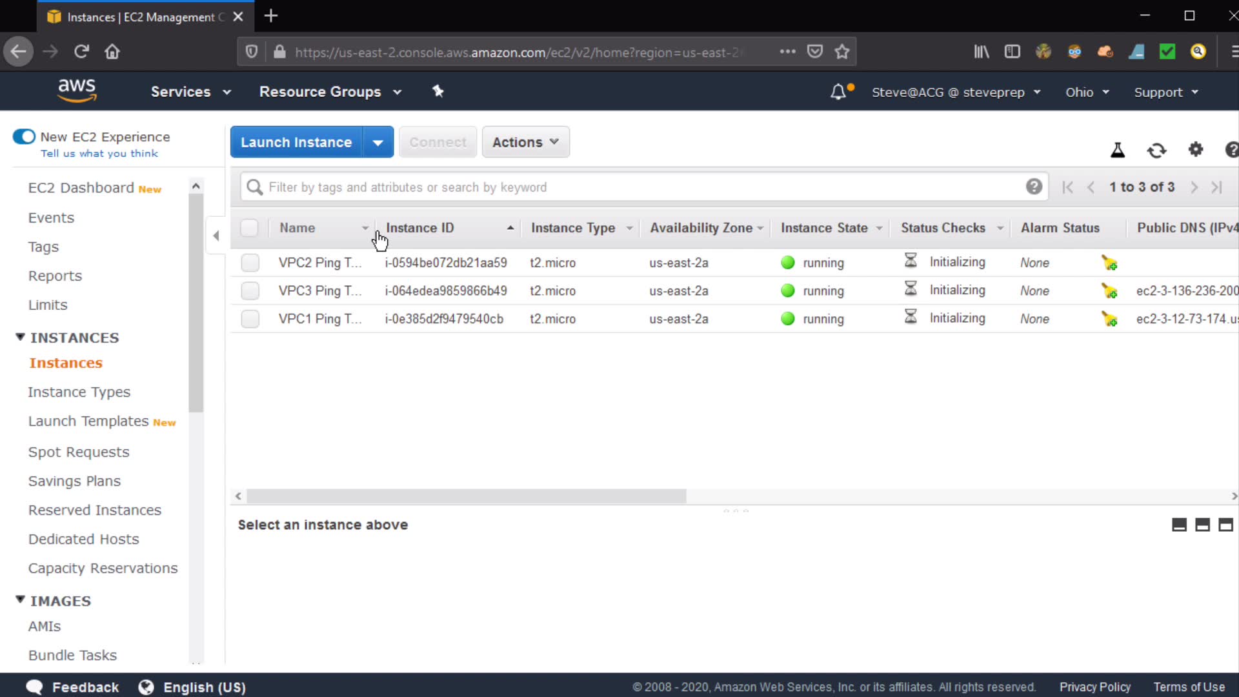Open Spot Requests in sidebar

(x=79, y=452)
